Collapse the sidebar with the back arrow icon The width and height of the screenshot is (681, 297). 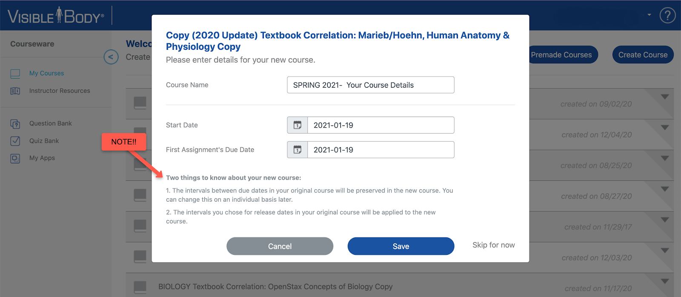point(111,57)
